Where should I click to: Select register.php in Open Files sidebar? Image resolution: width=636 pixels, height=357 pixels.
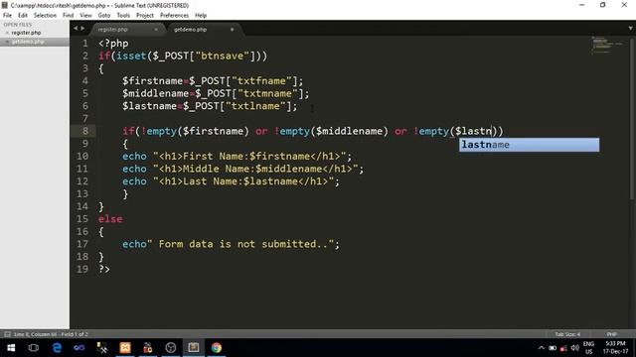(x=26, y=33)
